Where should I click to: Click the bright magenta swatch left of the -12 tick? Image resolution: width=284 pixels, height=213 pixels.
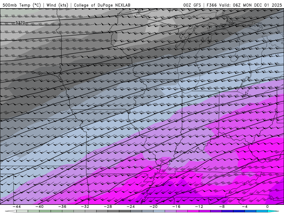pos(193,211)
